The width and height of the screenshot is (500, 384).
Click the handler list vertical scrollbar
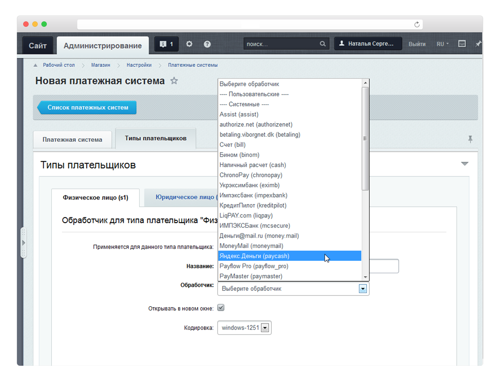pos(365,139)
